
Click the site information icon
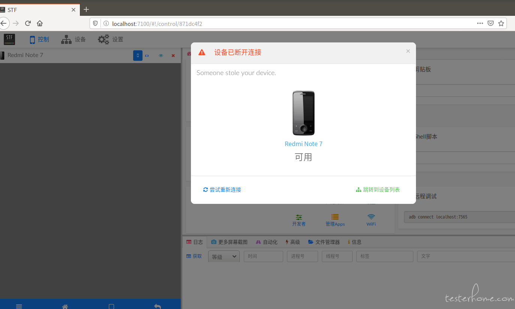(x=106, y=23)
